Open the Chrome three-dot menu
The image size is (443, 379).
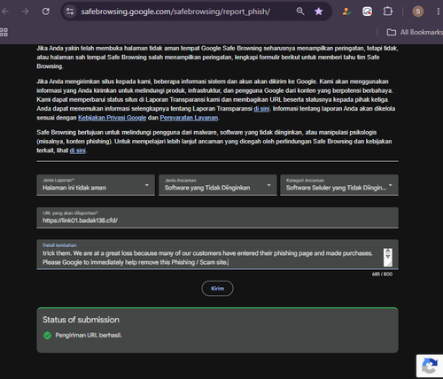[438, 12]
